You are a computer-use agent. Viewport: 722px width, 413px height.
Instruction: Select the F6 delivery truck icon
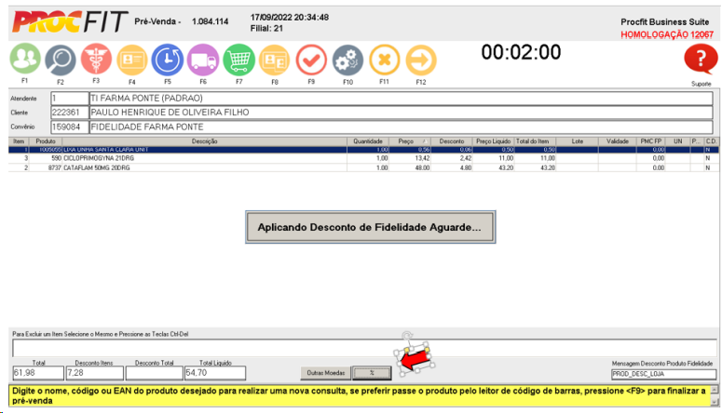click(x=203, y=60)
